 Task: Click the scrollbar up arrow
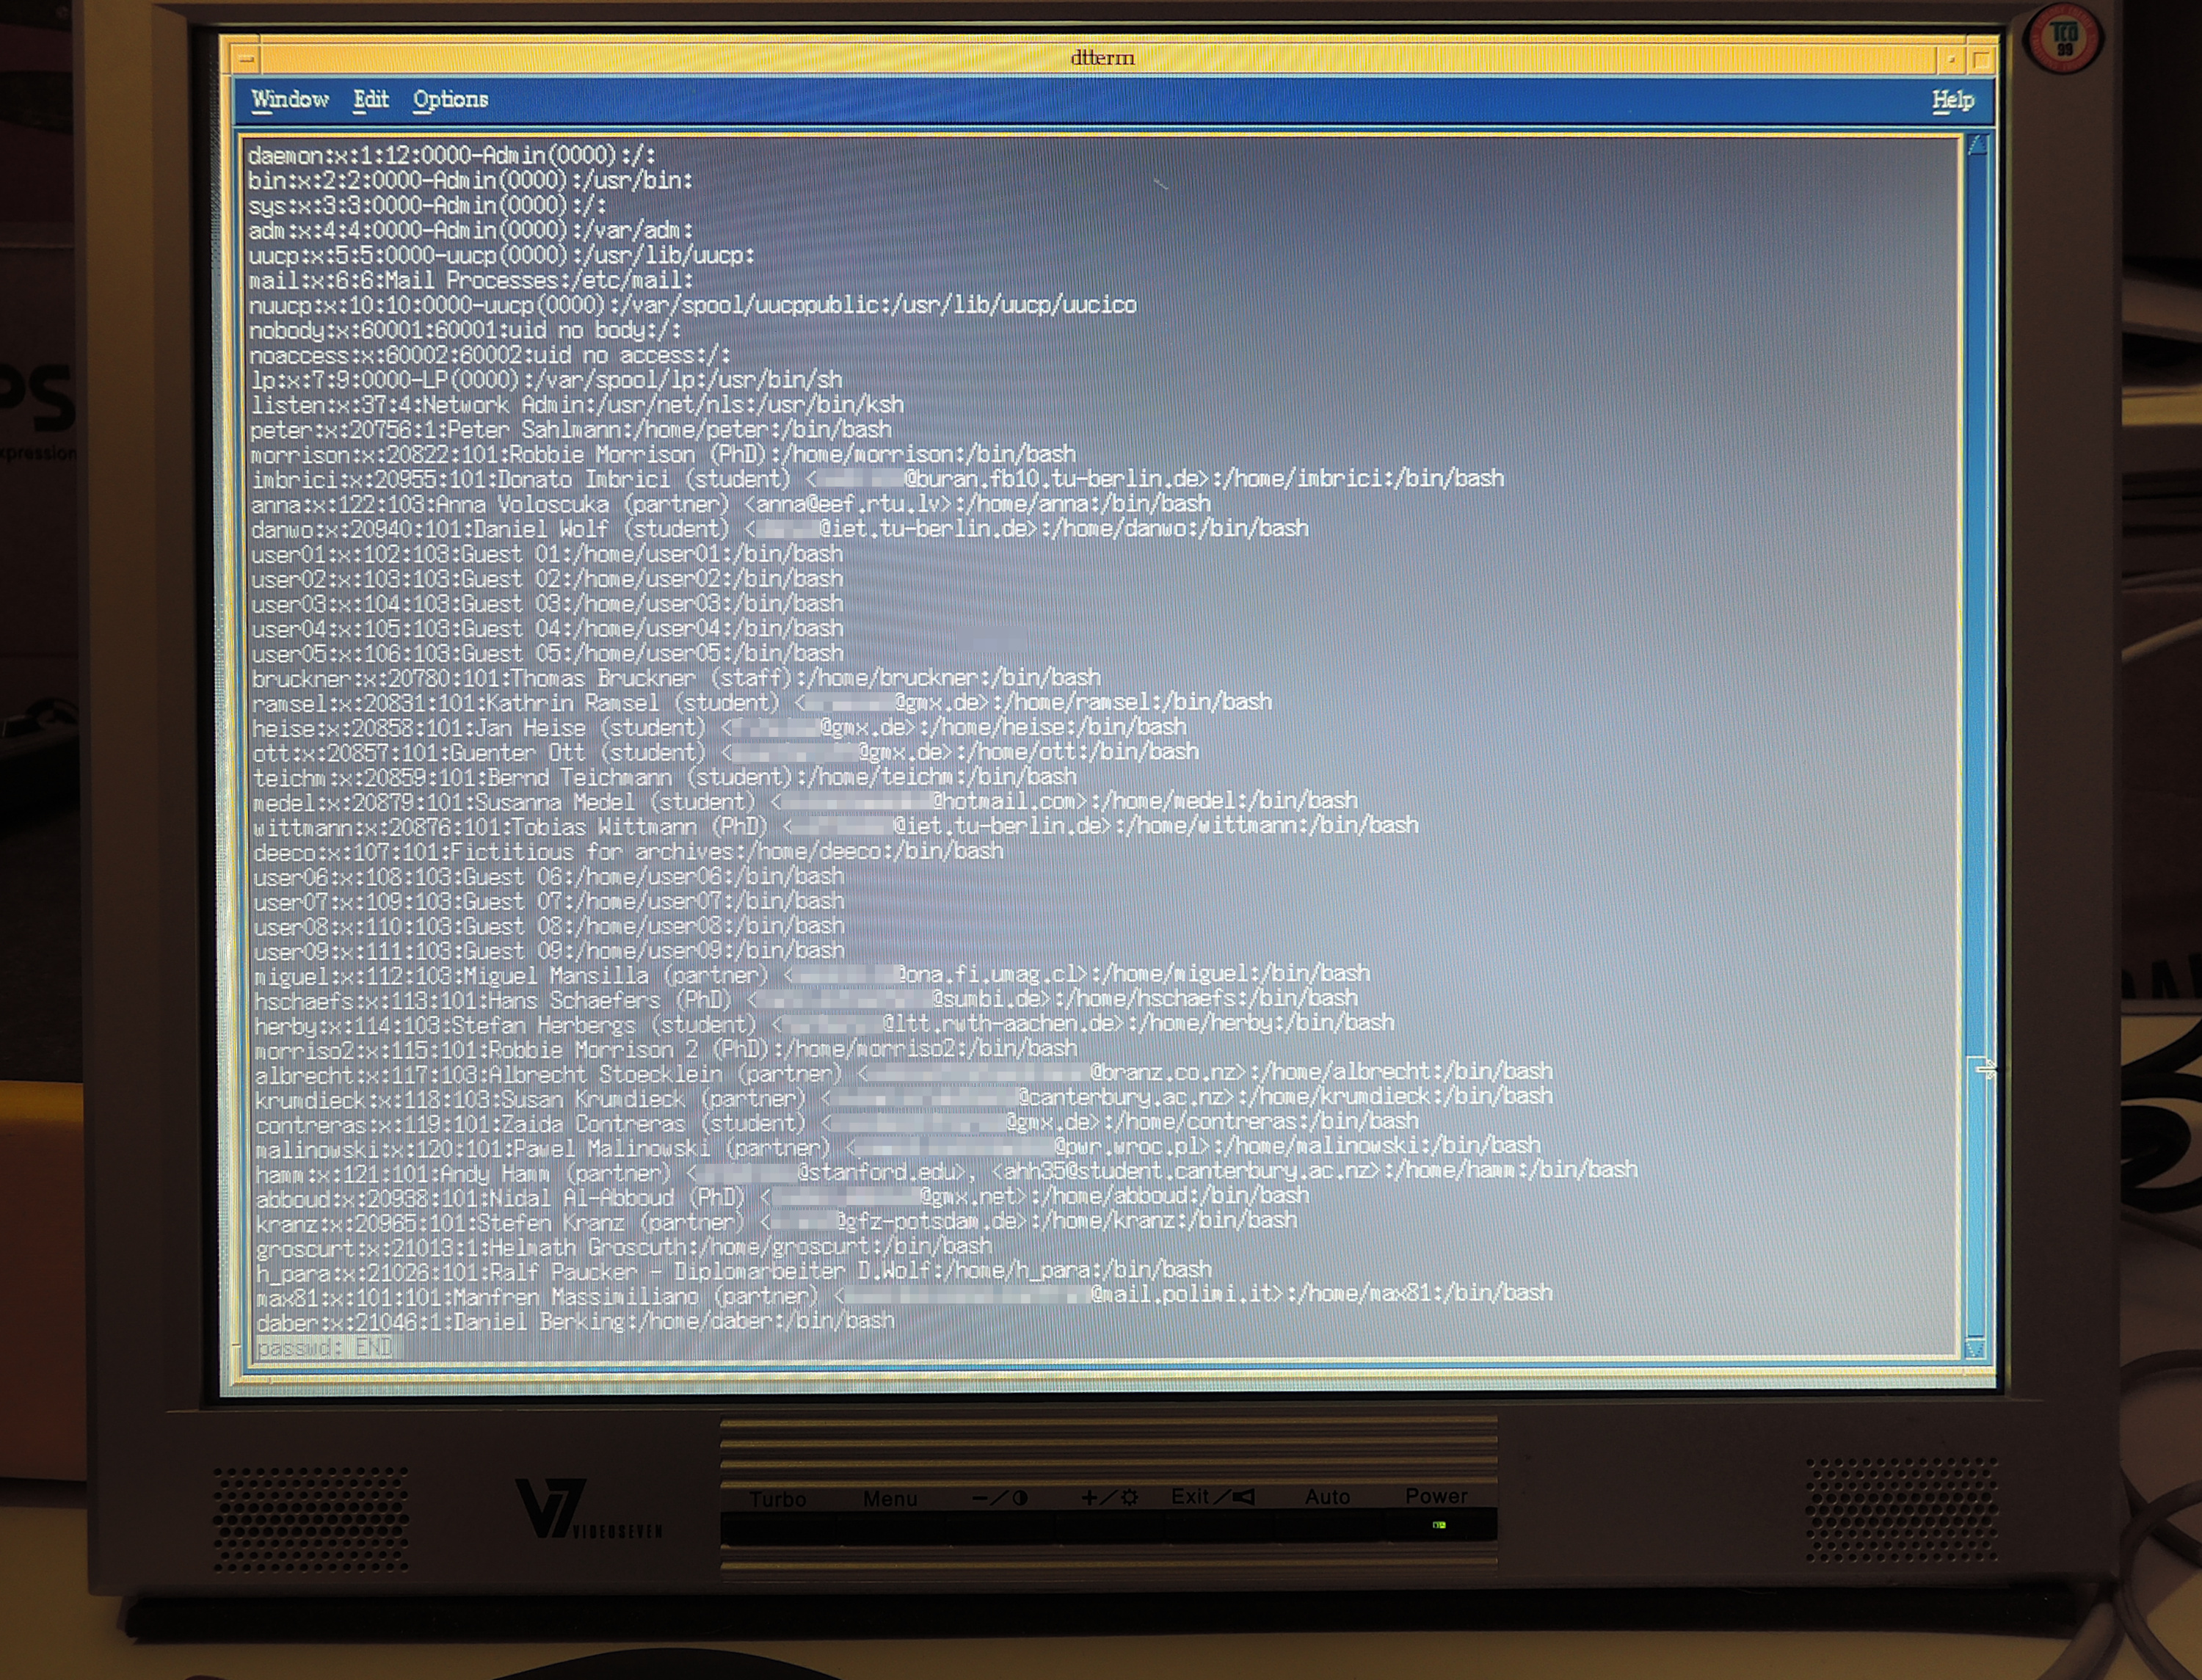point(1976,147)
